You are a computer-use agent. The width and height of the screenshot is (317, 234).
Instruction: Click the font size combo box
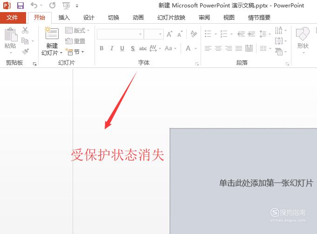point(154,34)
